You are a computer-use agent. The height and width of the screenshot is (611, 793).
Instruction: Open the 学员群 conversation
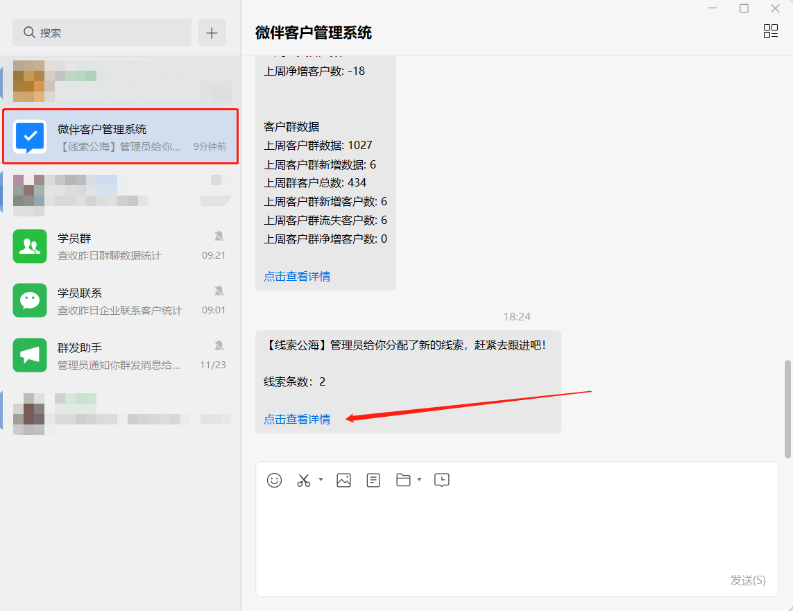coord(120,246)
